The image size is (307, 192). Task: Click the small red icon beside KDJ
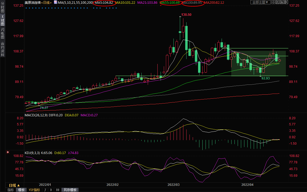pyautogui.click(x=8, y=153)
